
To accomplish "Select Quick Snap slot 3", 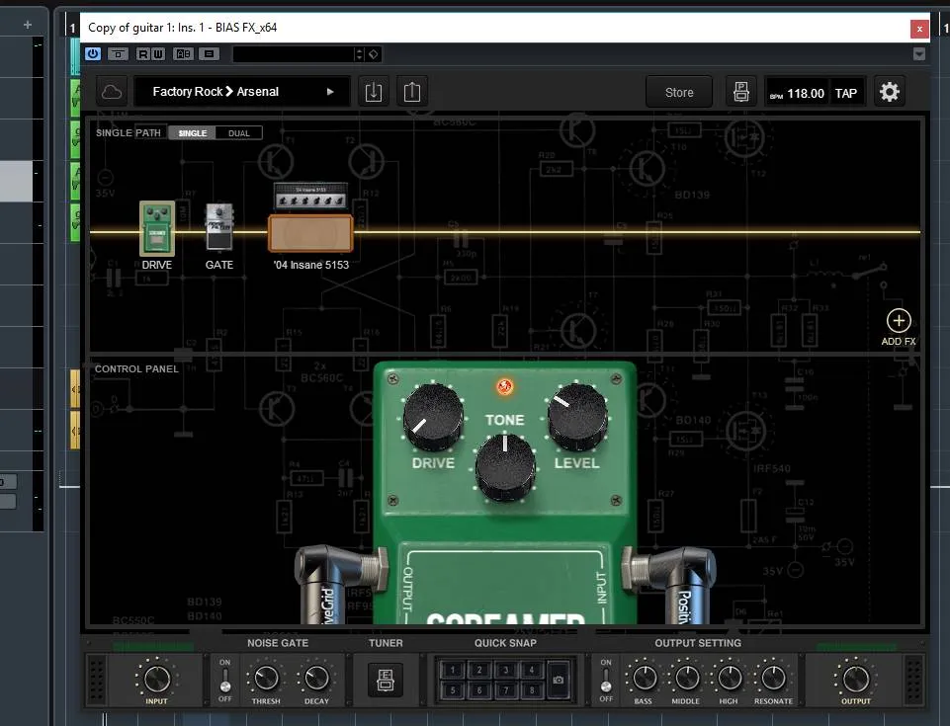I will pos(505,670).
